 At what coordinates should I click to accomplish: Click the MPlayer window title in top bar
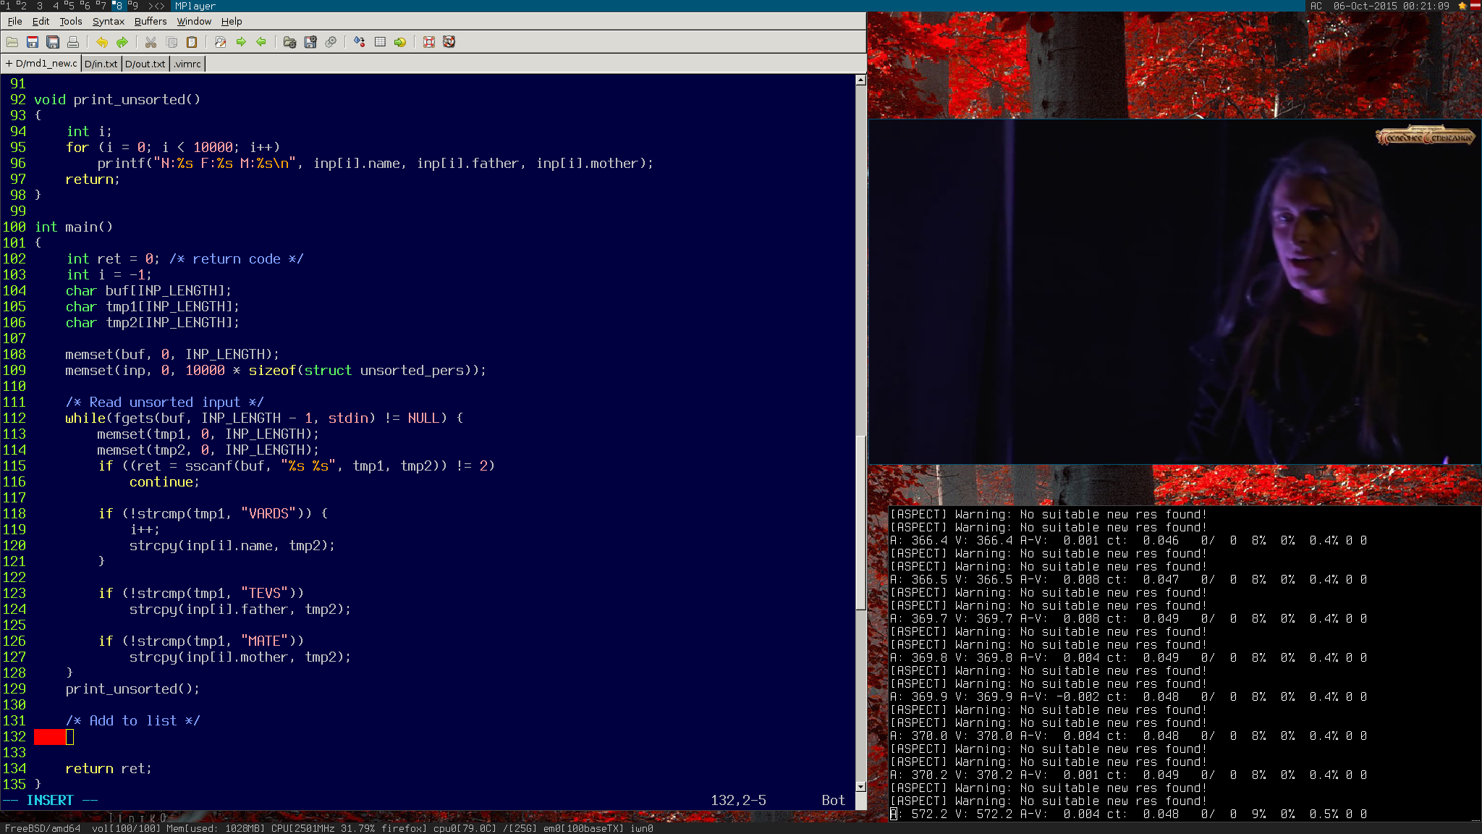195,6
